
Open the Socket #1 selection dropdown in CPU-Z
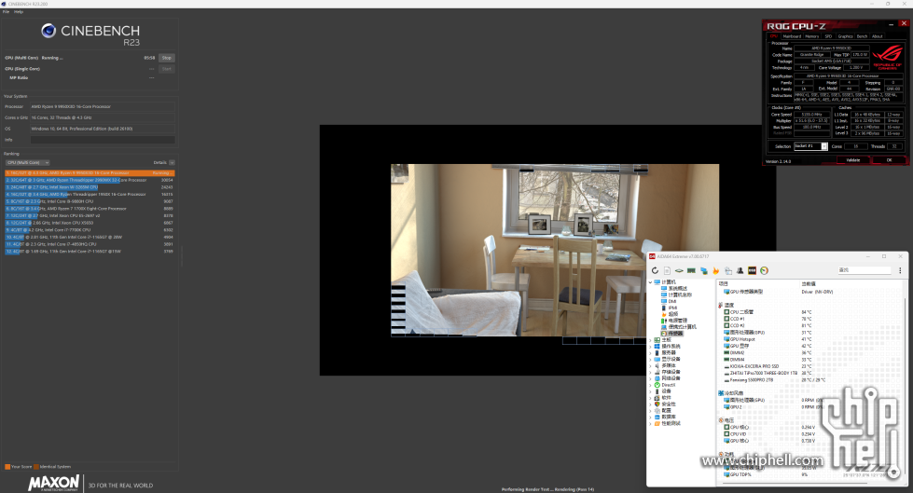tap(810, 146)
